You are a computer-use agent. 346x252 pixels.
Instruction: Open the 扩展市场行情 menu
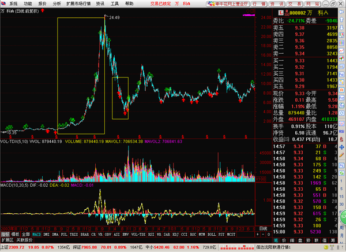[x=78, y=3]
